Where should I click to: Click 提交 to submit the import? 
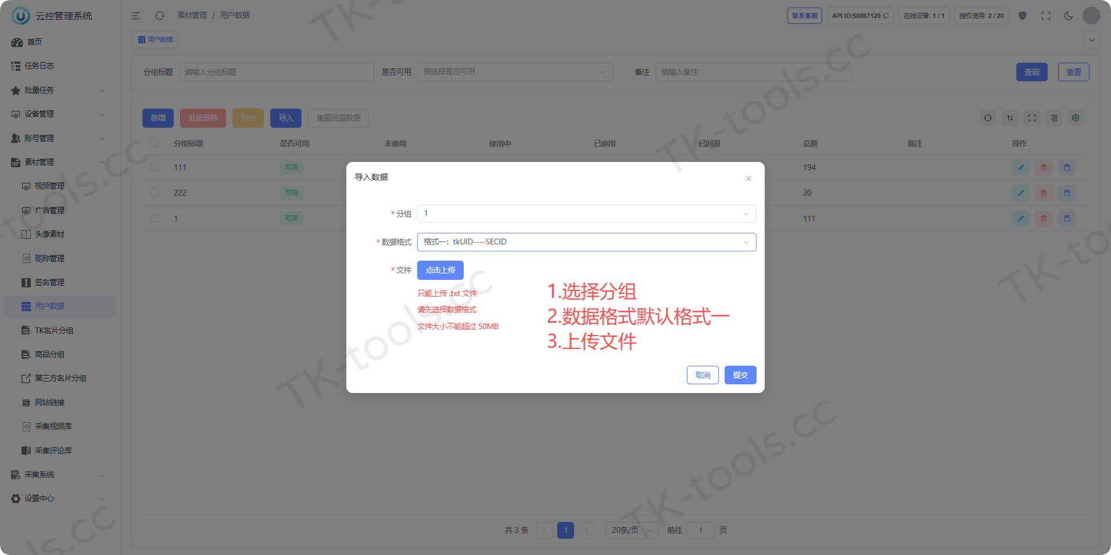[740, 375]
